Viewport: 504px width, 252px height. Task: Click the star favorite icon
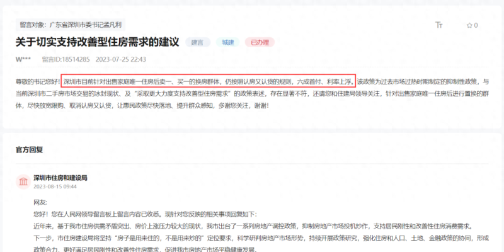[469, 25]
